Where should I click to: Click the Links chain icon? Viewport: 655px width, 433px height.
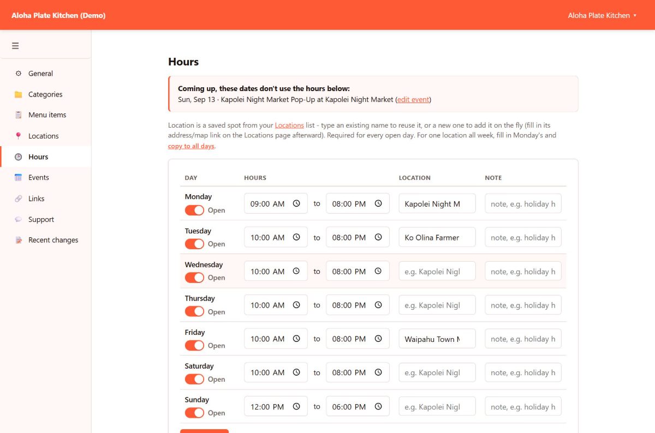click(19, 199)
